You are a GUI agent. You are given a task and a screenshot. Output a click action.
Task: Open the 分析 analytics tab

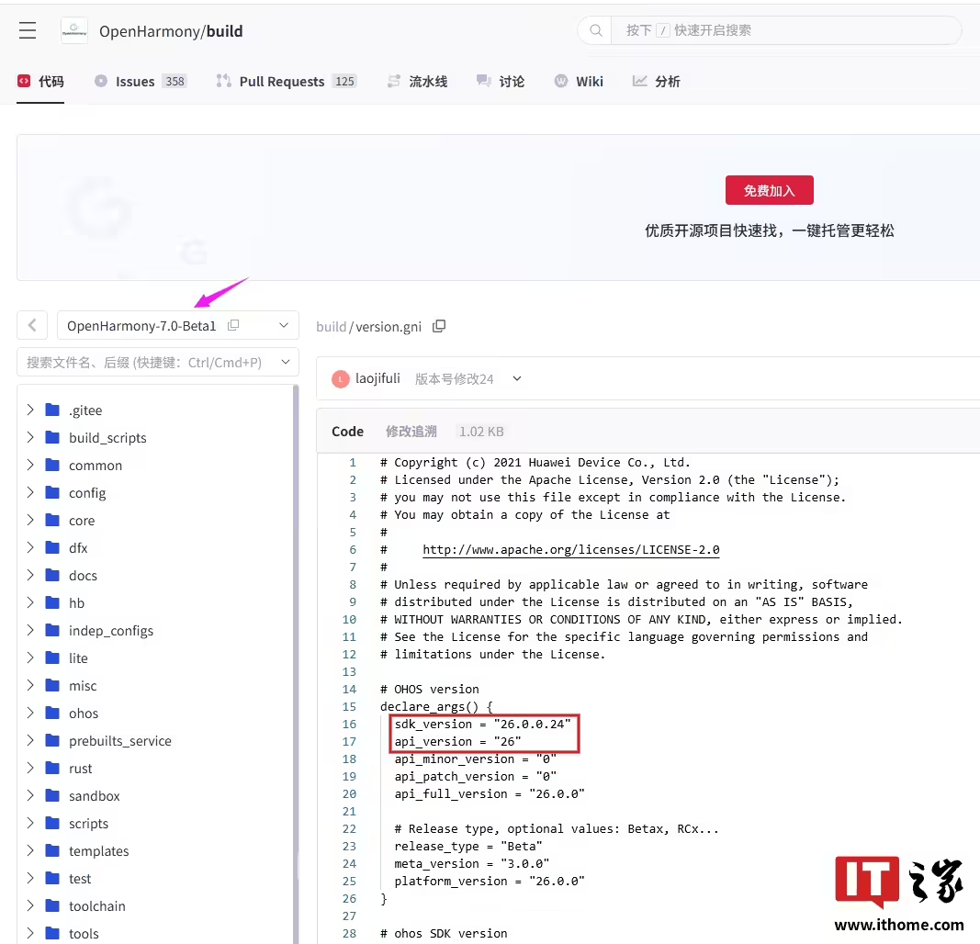(657, 81)
